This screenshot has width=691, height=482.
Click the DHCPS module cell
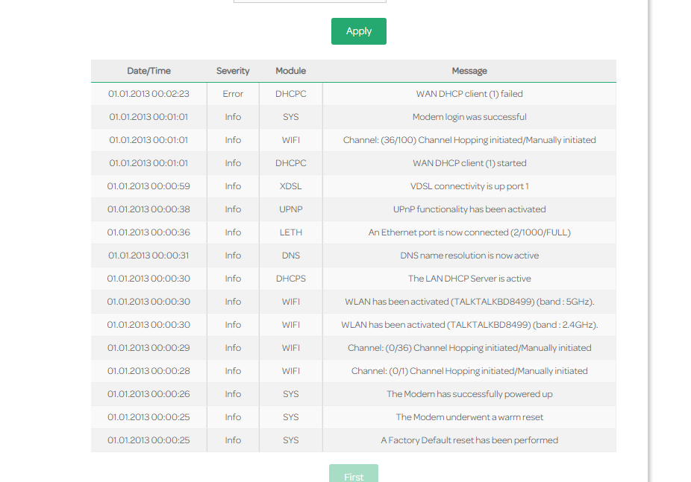pos(290,279)
